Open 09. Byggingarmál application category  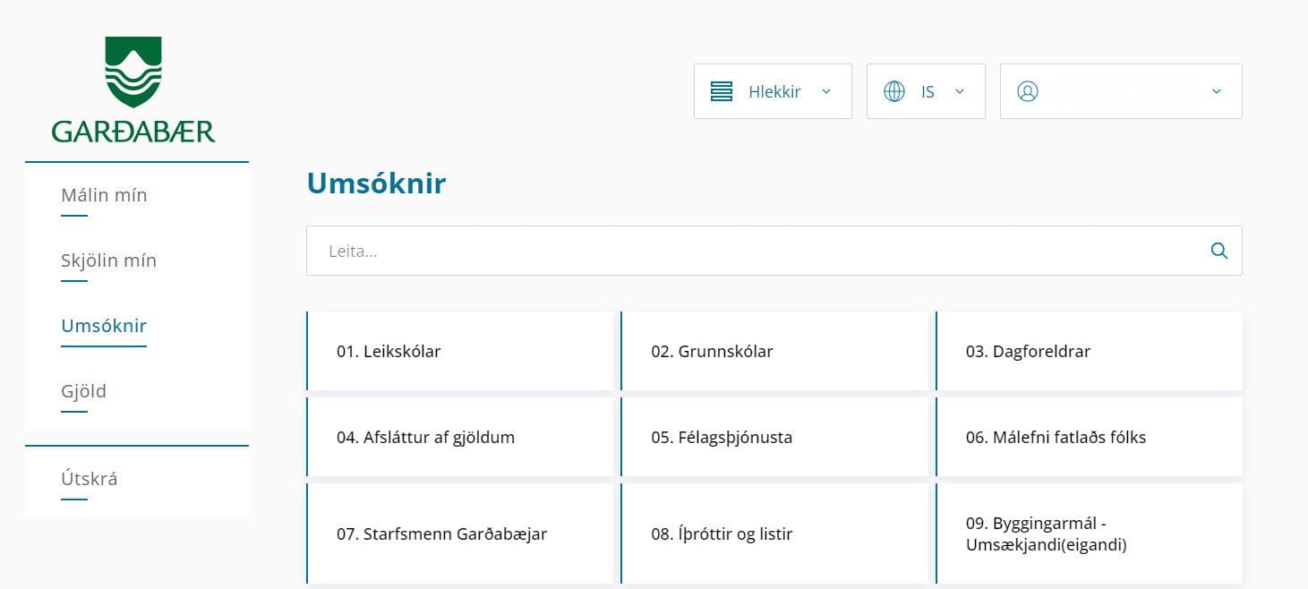click(1089, 534)
